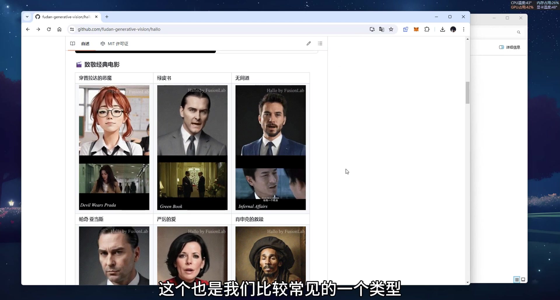
Task: Open the Chrome three-dot menu
Action: tap(463, 29)
